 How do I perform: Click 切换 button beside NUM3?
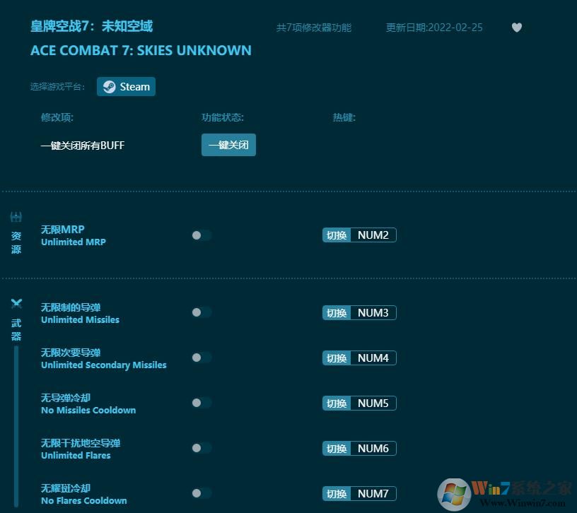click(x=337, y=312)
